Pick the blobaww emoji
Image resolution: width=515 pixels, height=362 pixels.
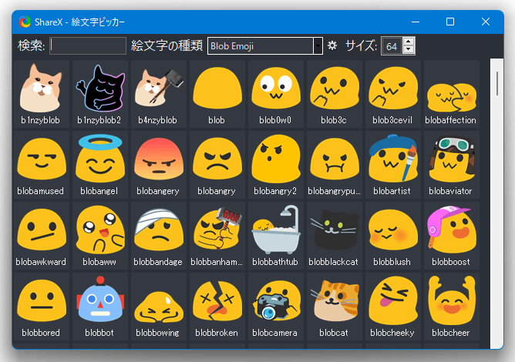tap(100, 236)
